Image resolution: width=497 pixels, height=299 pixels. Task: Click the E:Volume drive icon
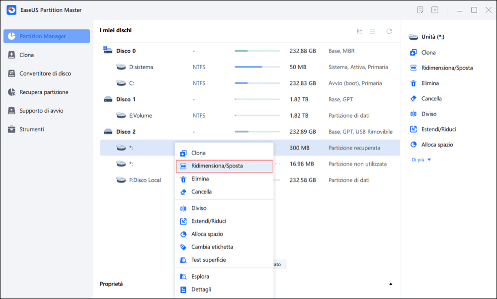(x=121, y=115)
